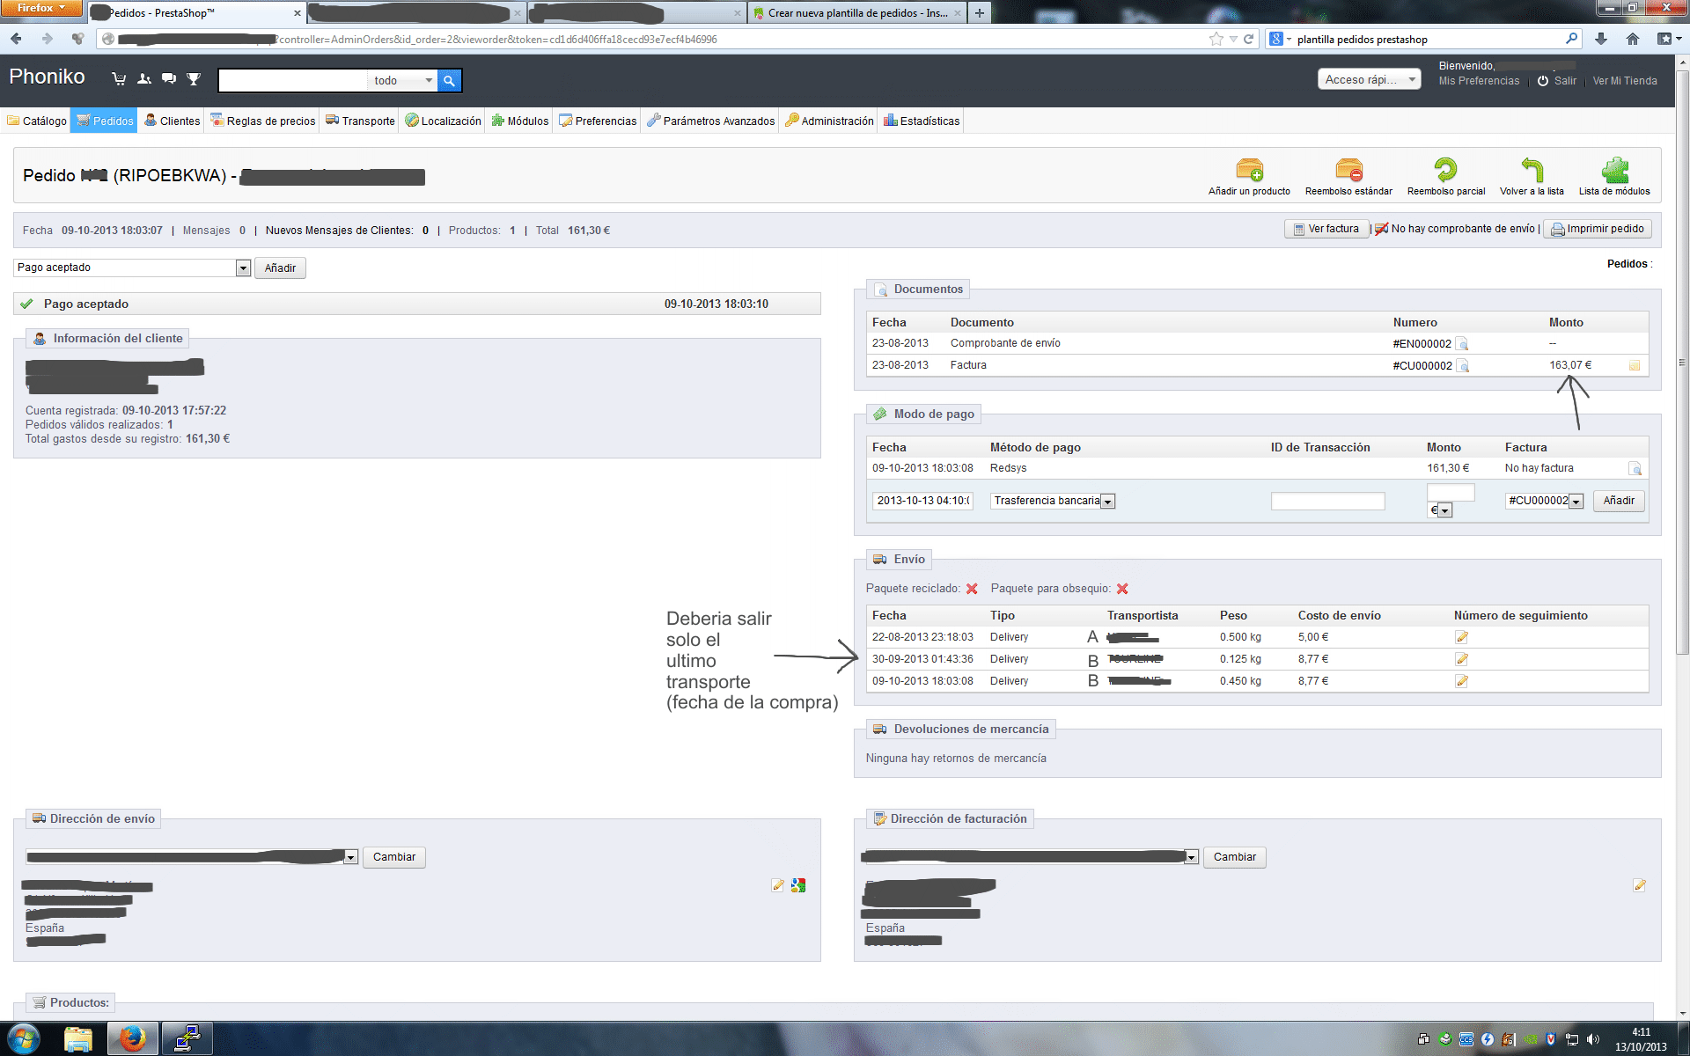This screenshot has width=1690, height=1056.
Task: Click the Imprimir pedido button
Action: pyautogui.click(x=1598, y=229)
